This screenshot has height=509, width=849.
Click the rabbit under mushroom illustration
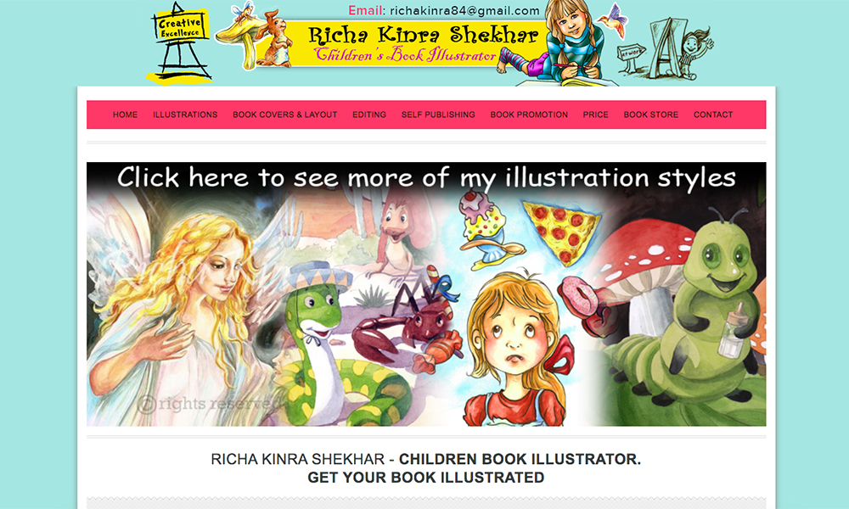275,39
